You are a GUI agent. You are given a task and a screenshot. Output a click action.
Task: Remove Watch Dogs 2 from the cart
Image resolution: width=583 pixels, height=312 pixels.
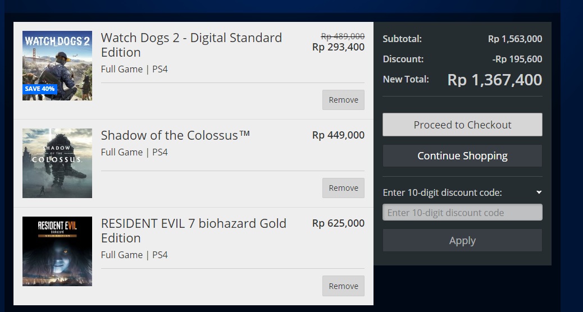(x=343, y=100)
